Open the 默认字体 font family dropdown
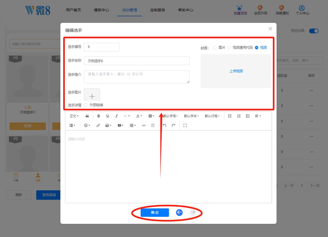 pos(191,116)
